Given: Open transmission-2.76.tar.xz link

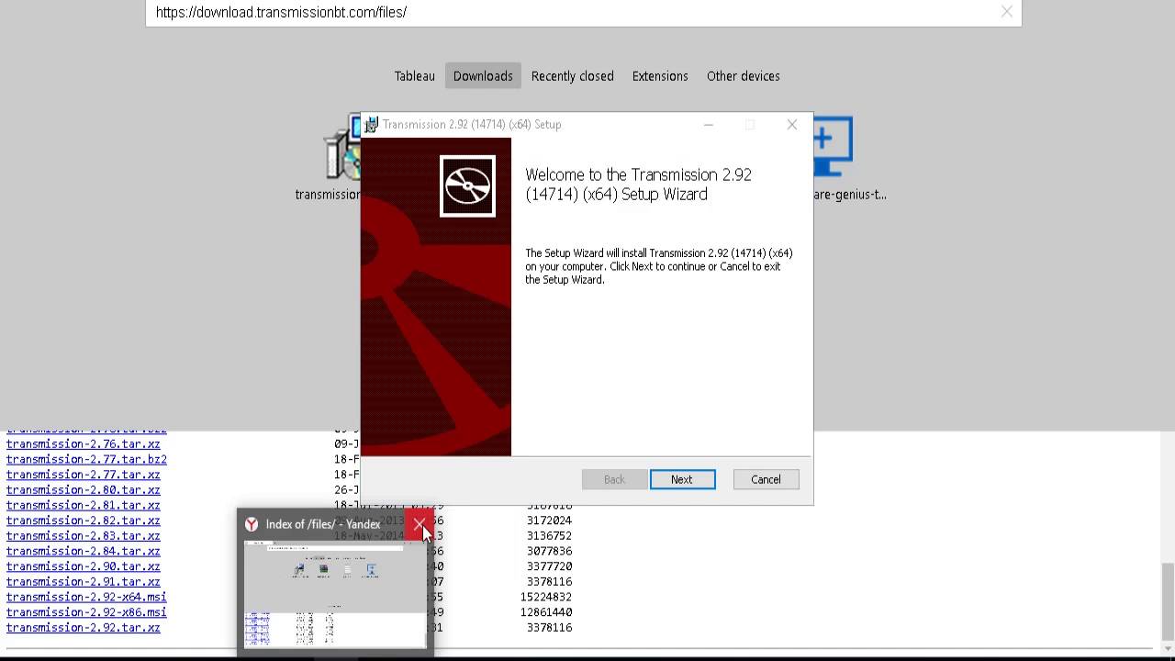Looking at the screenshot, I should point(84,444).
